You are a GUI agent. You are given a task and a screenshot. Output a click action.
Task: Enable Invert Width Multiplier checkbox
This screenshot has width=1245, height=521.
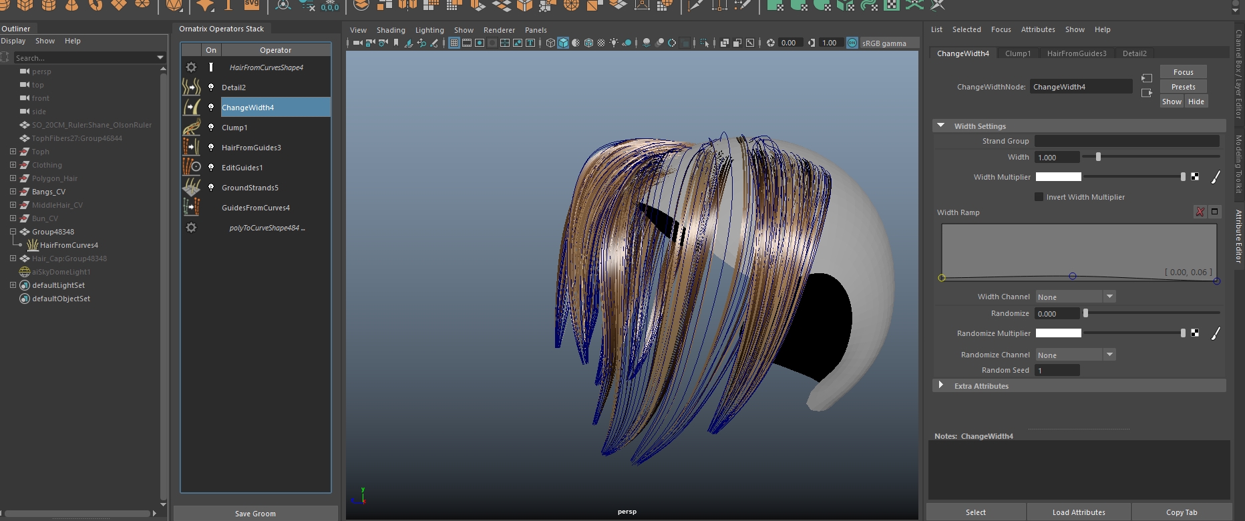[x=1039, y=197]
